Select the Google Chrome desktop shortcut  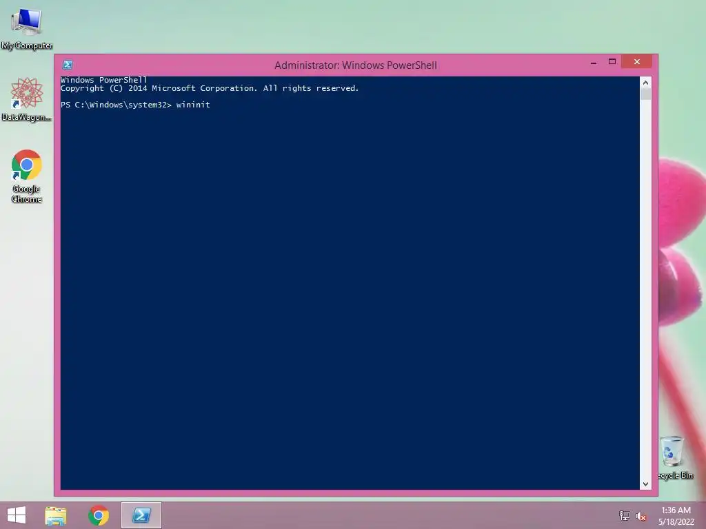coord(27,176)
